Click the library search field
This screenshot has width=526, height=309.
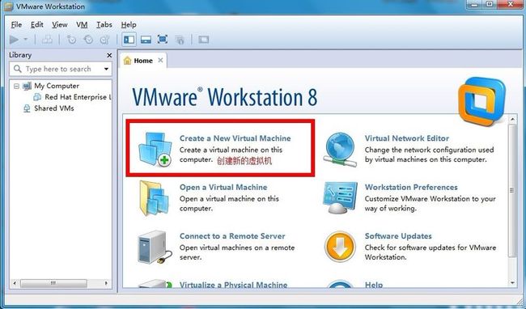tap(61, 69)
